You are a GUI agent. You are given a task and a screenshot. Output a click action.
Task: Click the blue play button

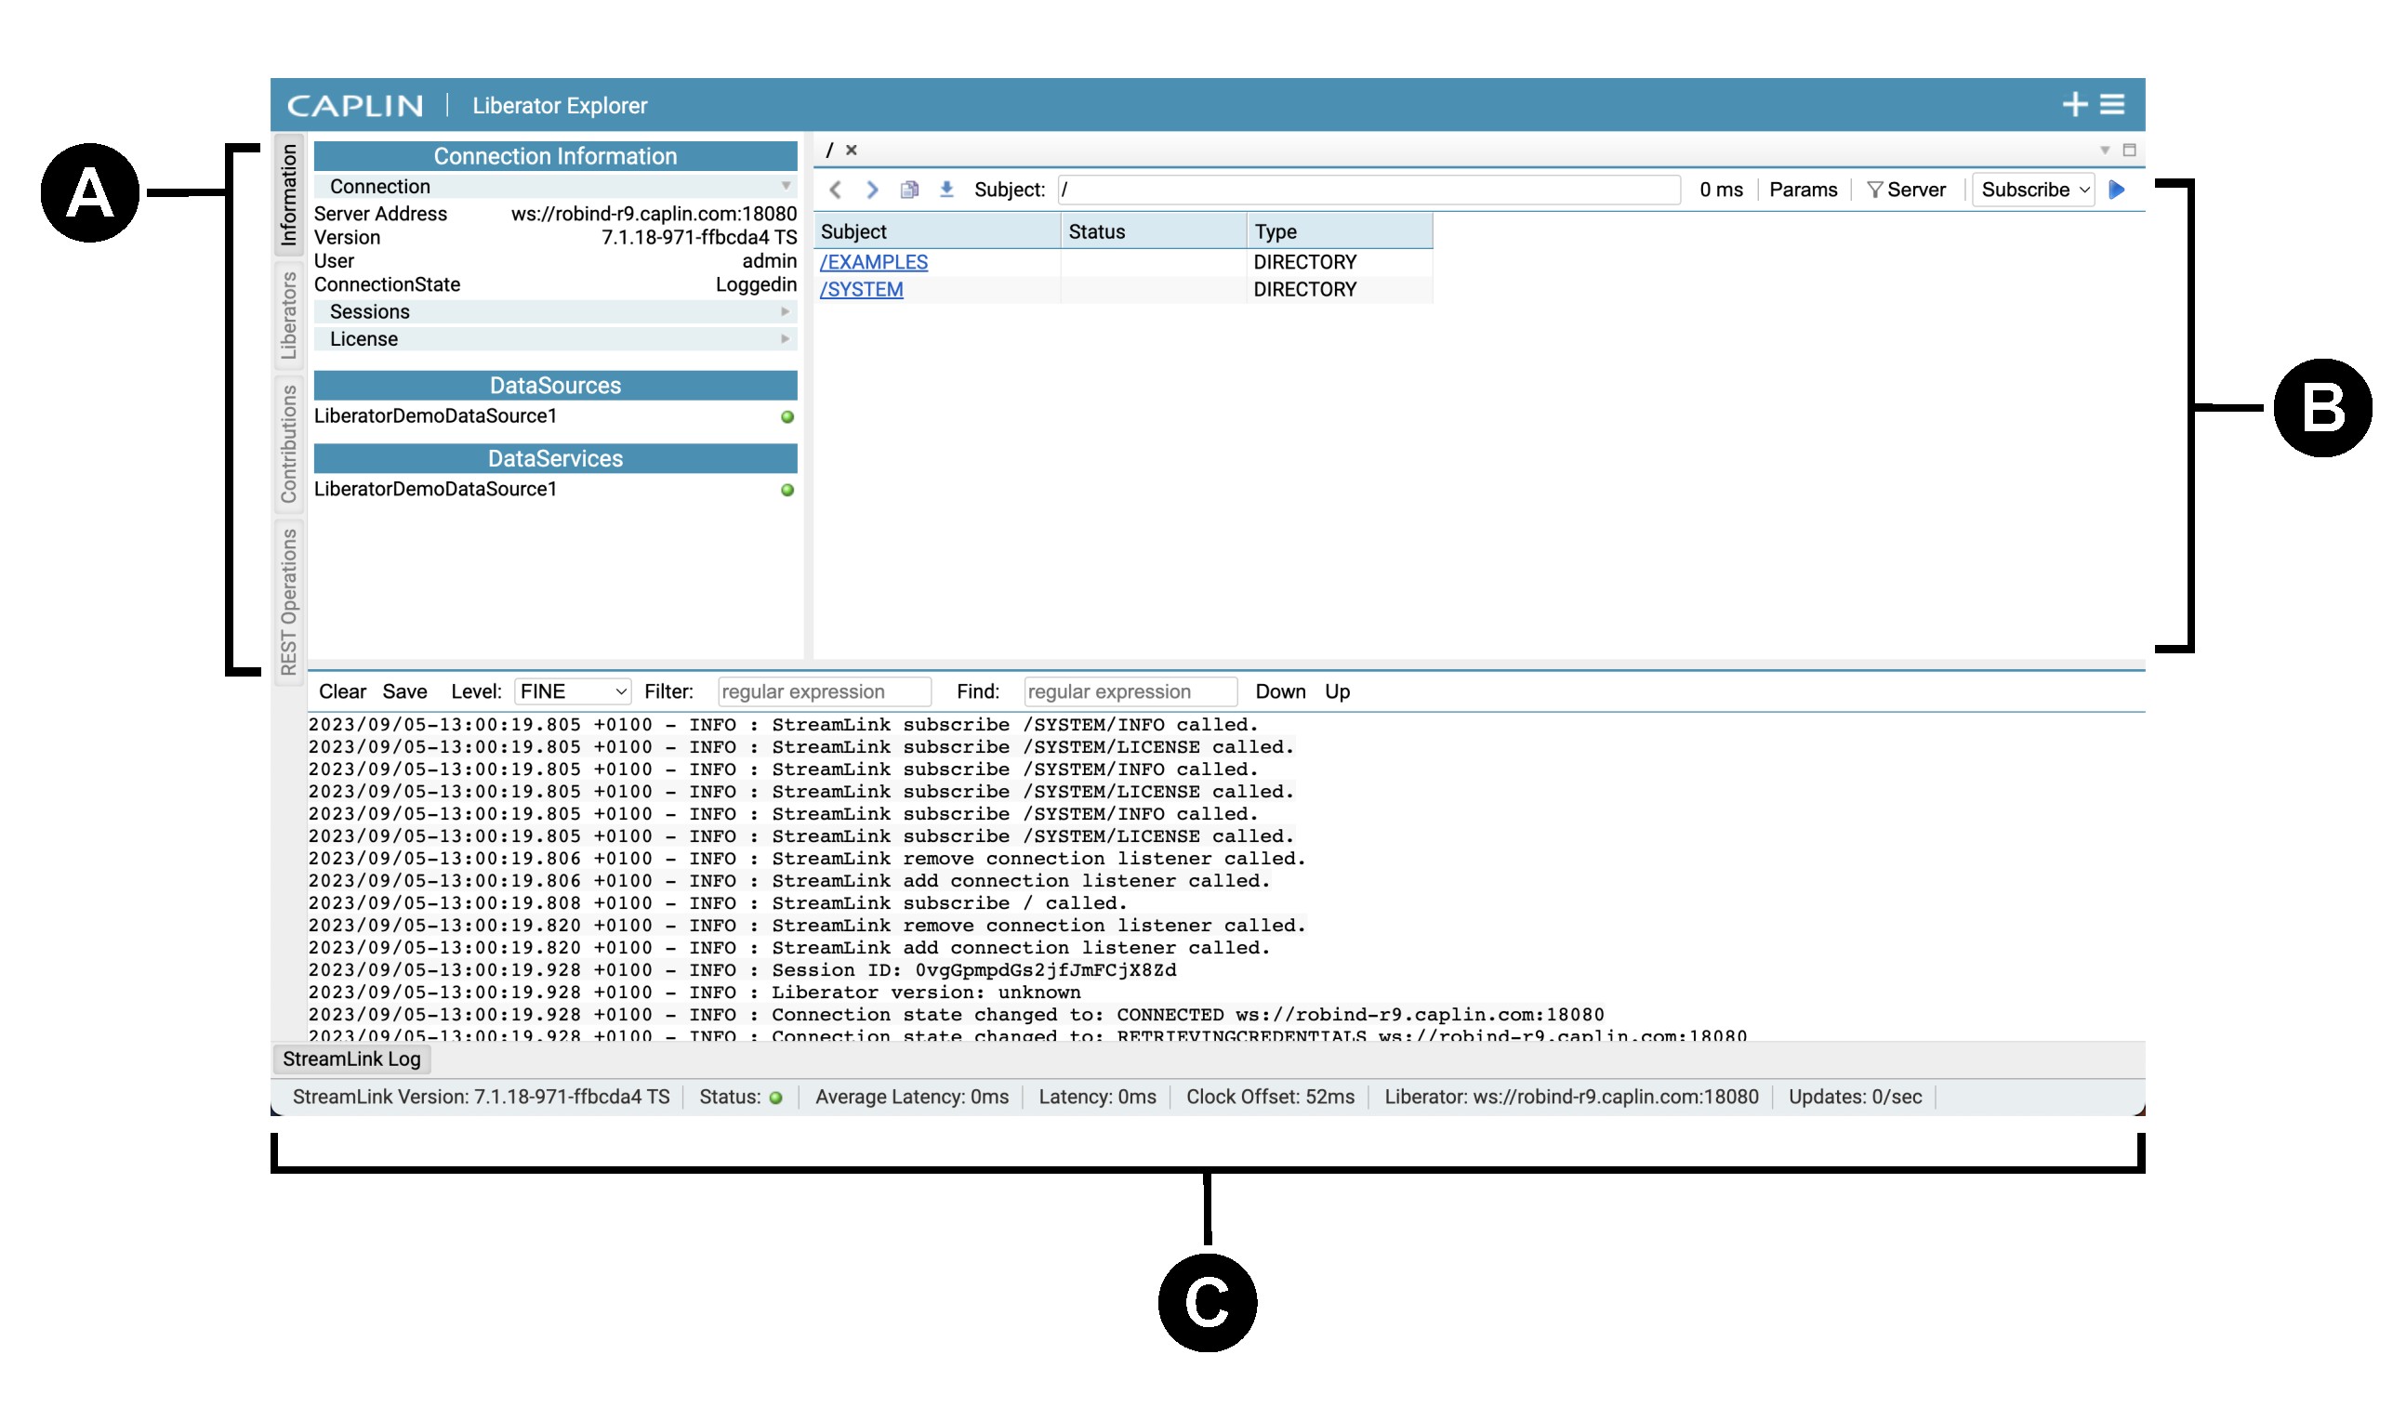click(2116, 189)
